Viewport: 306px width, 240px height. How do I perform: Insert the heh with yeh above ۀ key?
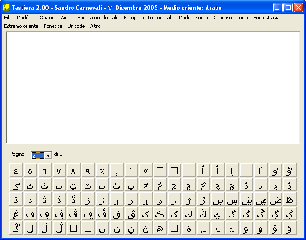[x=189, y=228]
